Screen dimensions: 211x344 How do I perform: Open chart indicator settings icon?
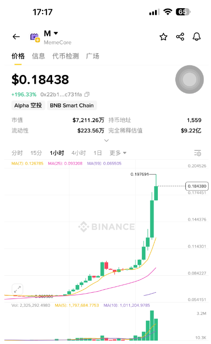pyautogui.click(x=197, y=153)
